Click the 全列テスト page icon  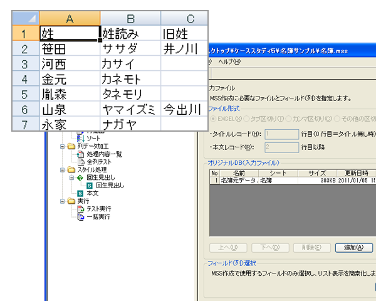[81, 162]
